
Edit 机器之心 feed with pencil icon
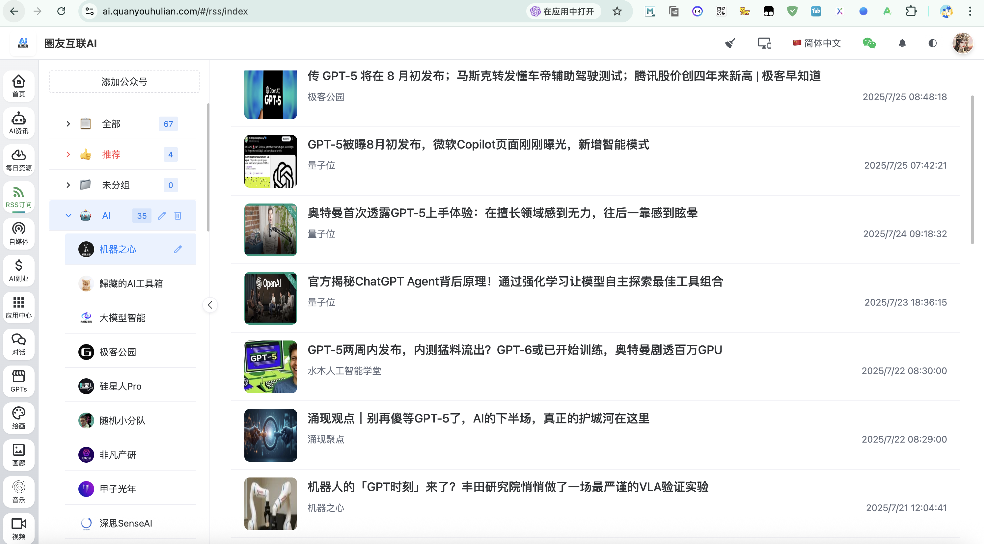click(178, 250)
